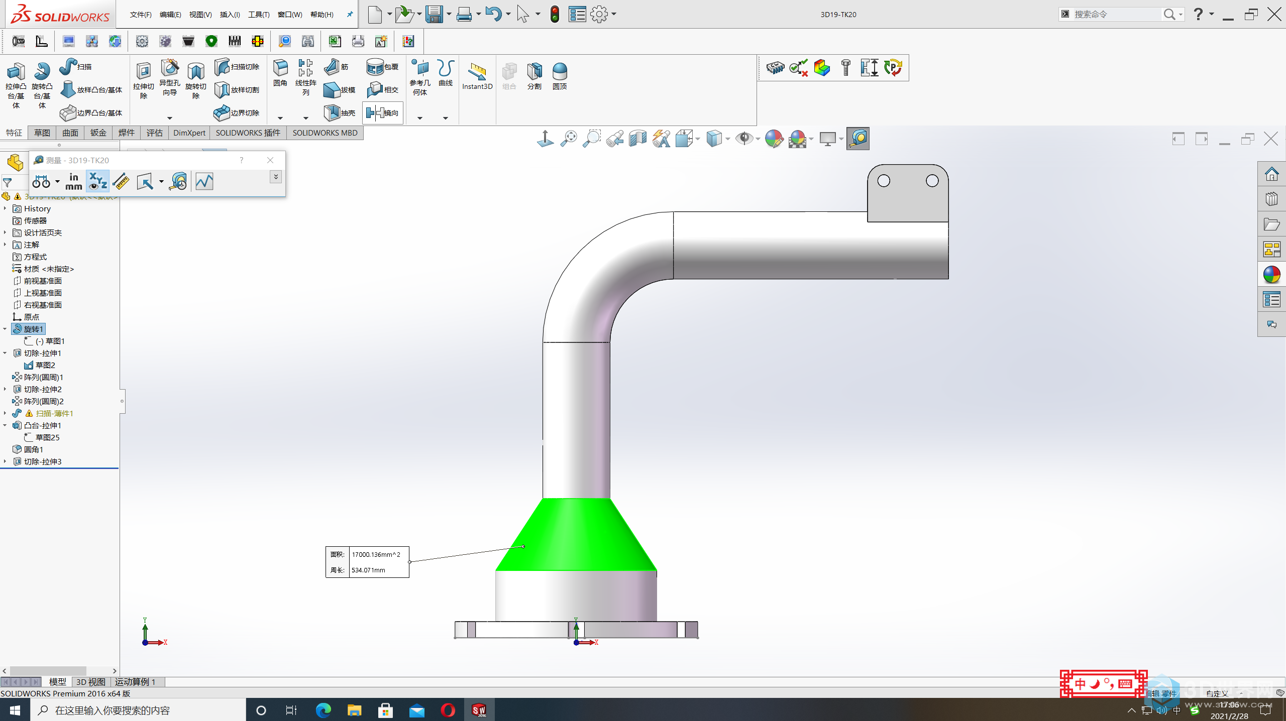Collapse the 旋转1 feature node
The width and height of the screenshot is (1286, 721).
(x=5, y=329)
